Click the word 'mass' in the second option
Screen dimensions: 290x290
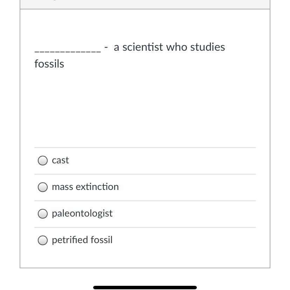pyautogui.click(x=62, y=187)
